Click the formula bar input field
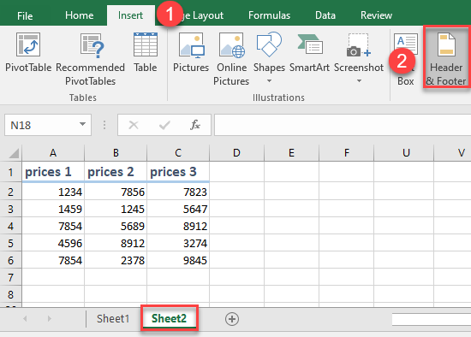 tap(343, 125)
